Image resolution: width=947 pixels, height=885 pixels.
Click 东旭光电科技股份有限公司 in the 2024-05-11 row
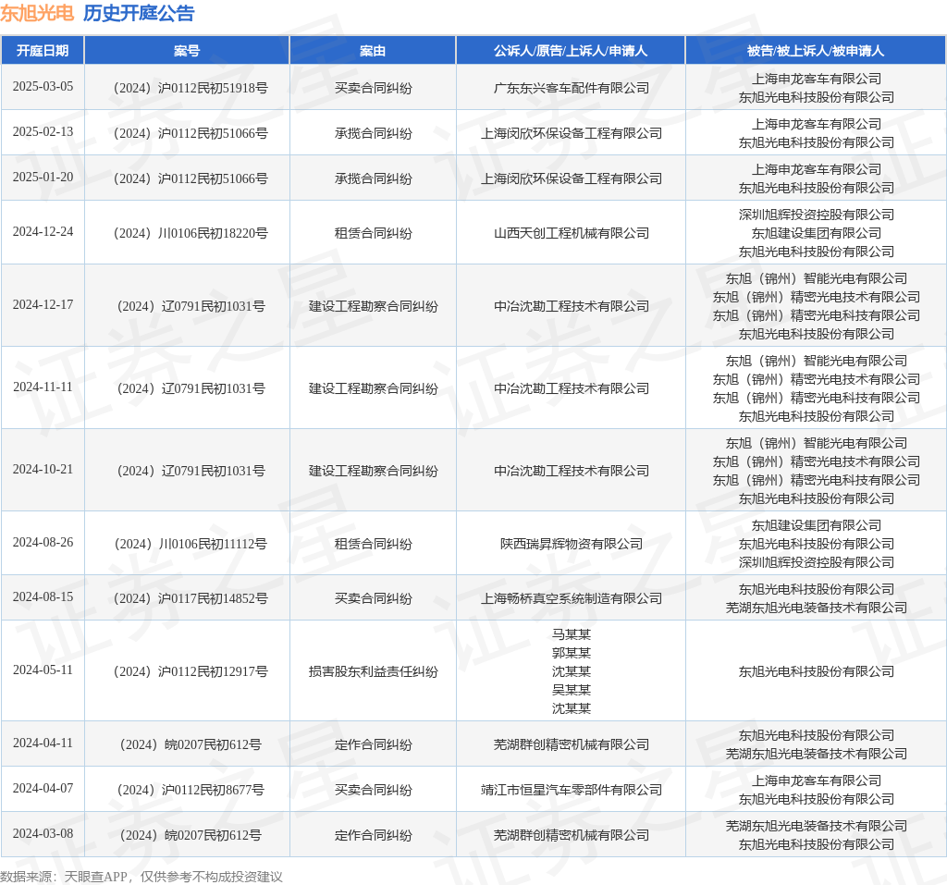817,671
